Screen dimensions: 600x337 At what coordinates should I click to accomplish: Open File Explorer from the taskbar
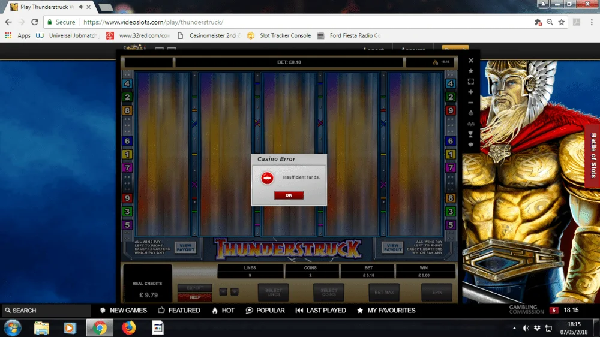click(42, 328)
